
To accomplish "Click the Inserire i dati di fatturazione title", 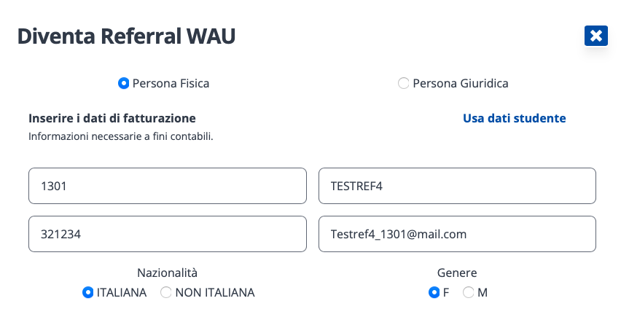I will (x=112, y=118).
